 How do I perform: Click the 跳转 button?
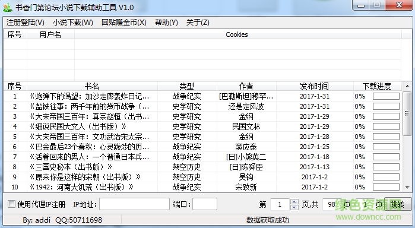[397, 204]
